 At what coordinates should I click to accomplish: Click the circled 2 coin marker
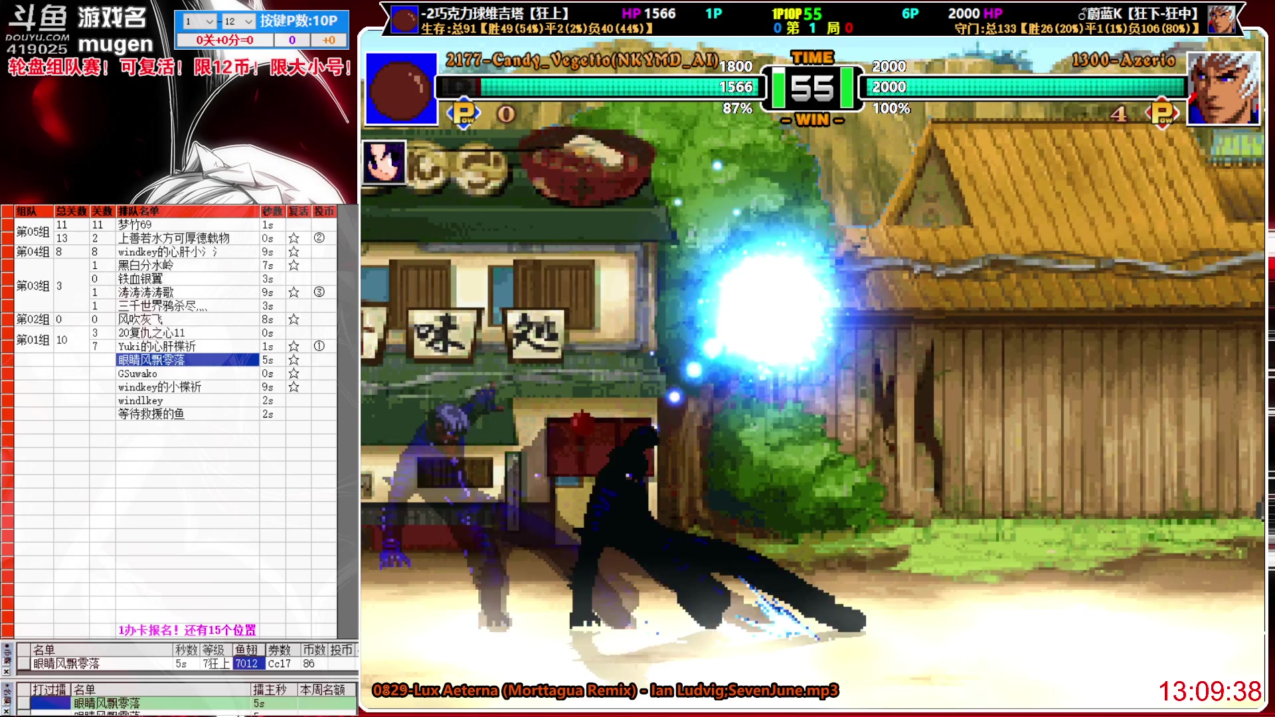(x=319, y=238)
